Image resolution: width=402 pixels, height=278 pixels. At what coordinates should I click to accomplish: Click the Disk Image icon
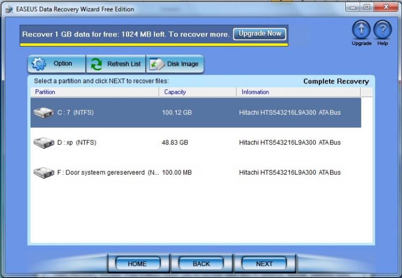[x=157, y=64]
